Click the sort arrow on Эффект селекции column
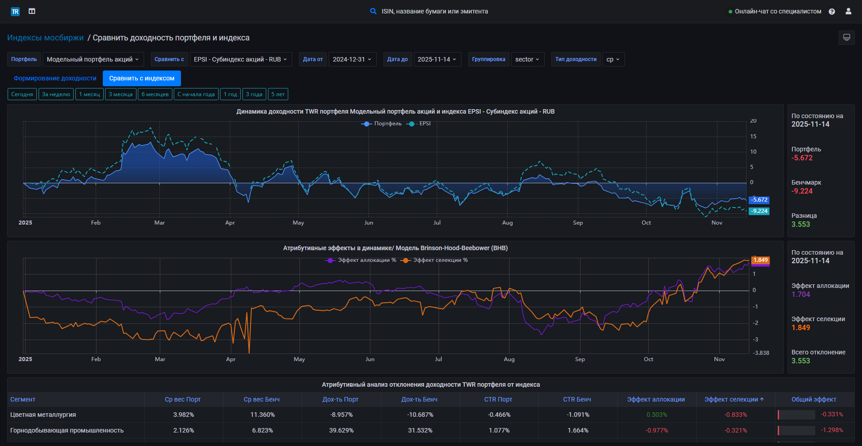Image resolution: width=862 pixels, height=446 pixels. pos(762,399)
